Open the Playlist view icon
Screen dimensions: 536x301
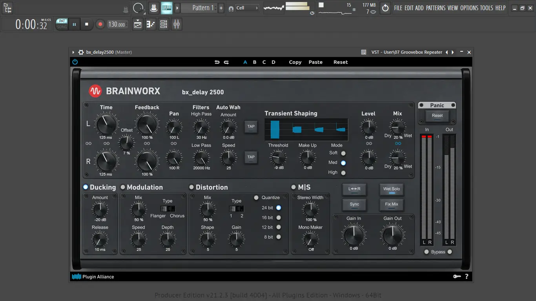point(138,24)
